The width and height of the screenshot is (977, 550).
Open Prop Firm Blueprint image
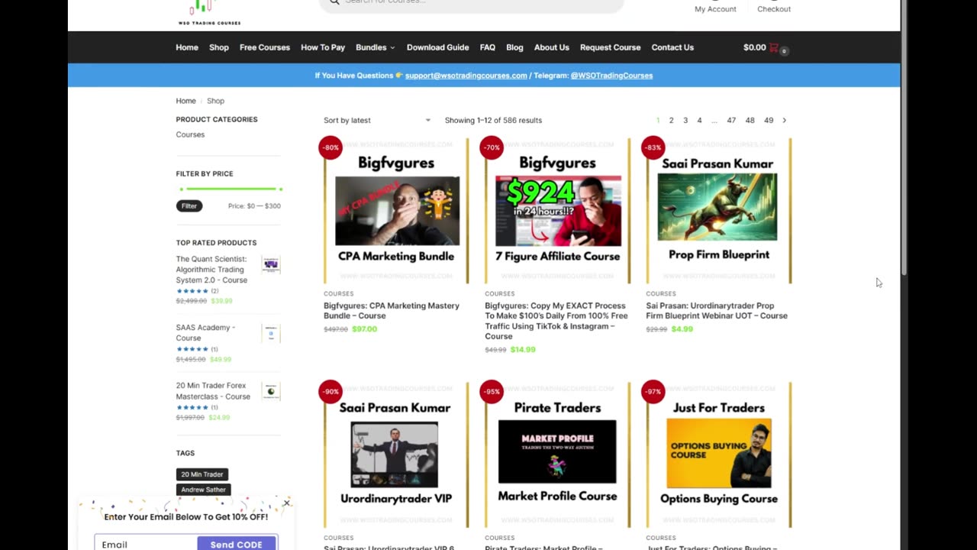coord(719,211)
